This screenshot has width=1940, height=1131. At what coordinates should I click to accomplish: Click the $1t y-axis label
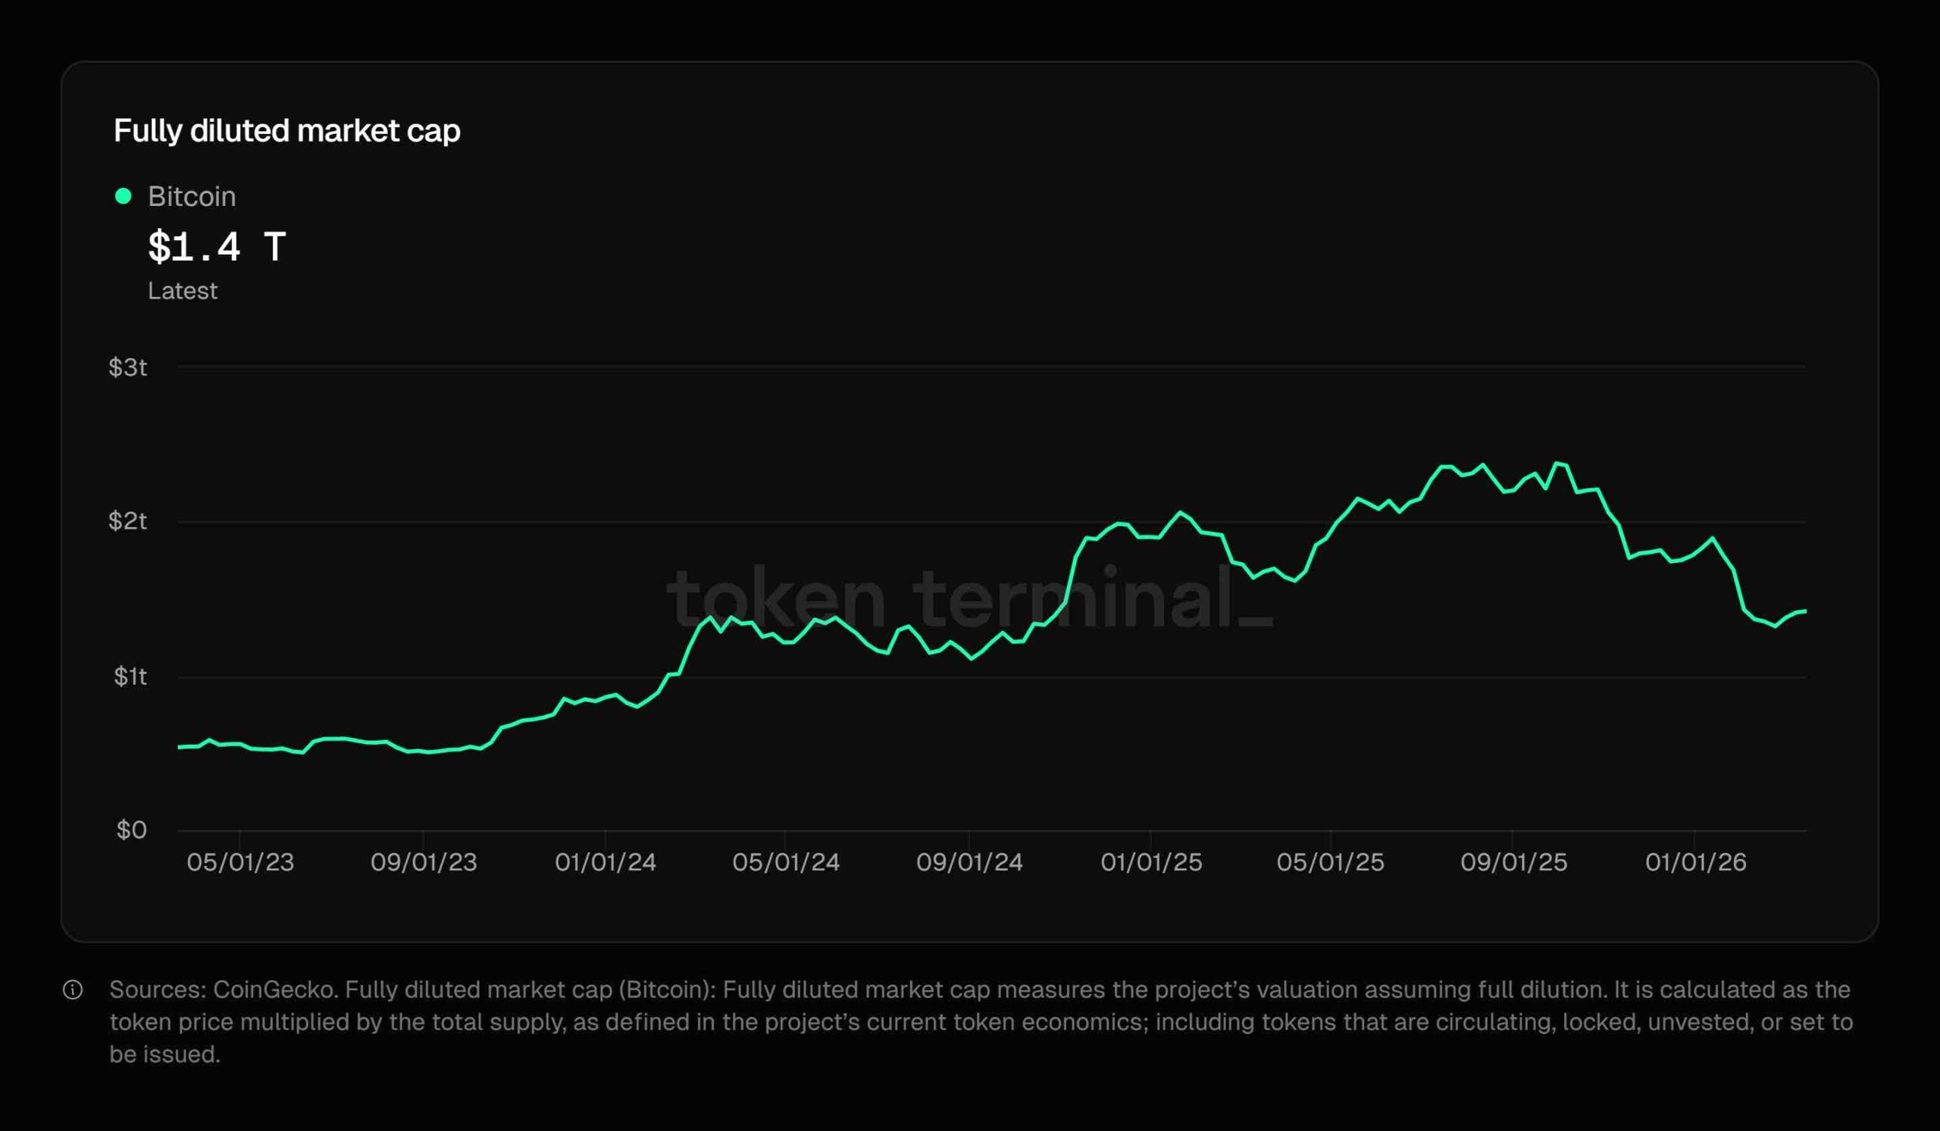[x=130, y=676]
